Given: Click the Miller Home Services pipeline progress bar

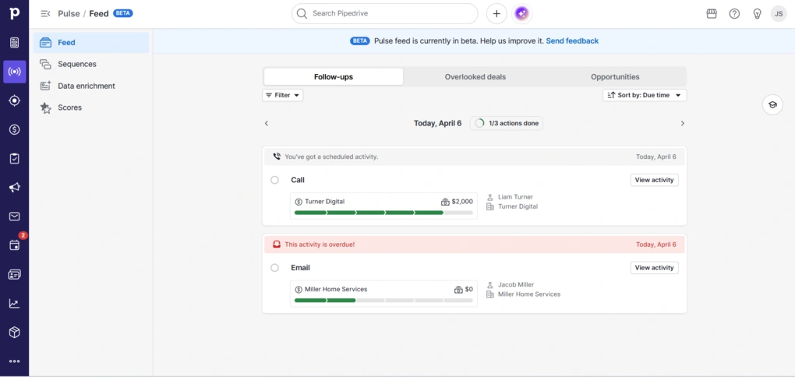Looking at the screenshot, I should pyautogui.click(x=383, y=301).
